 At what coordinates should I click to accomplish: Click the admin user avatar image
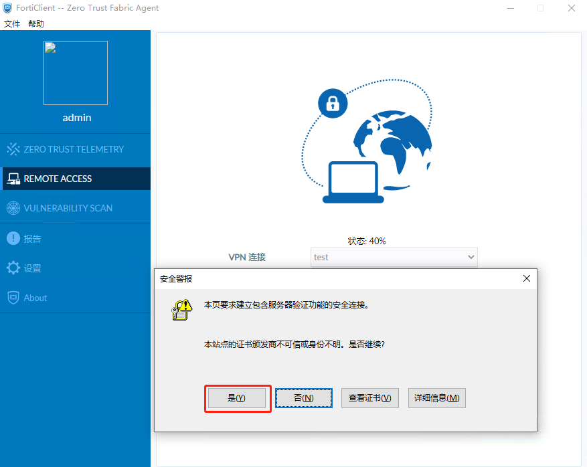[x=76, y=73]
